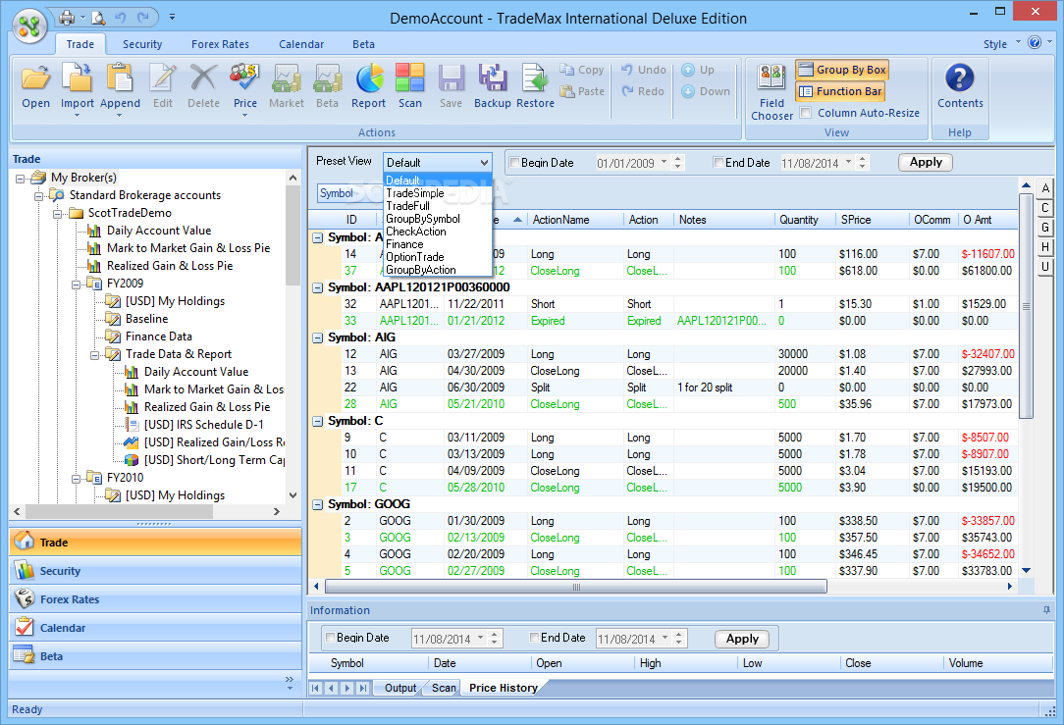Switch to the Forex Rates ribbon tab
This screenshot has height=725, width=1064.
pos(220,44)
